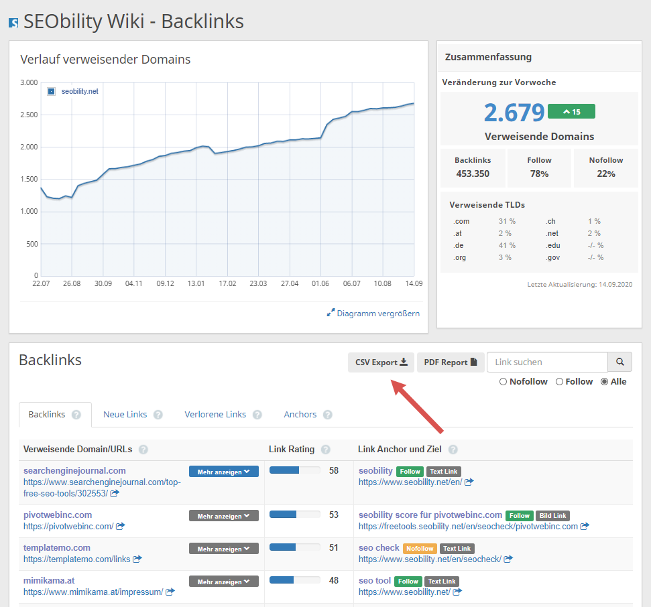Screen dimensions: 651x607
Task: Click the Nofollow 22% value
Action: coord(606,174)
